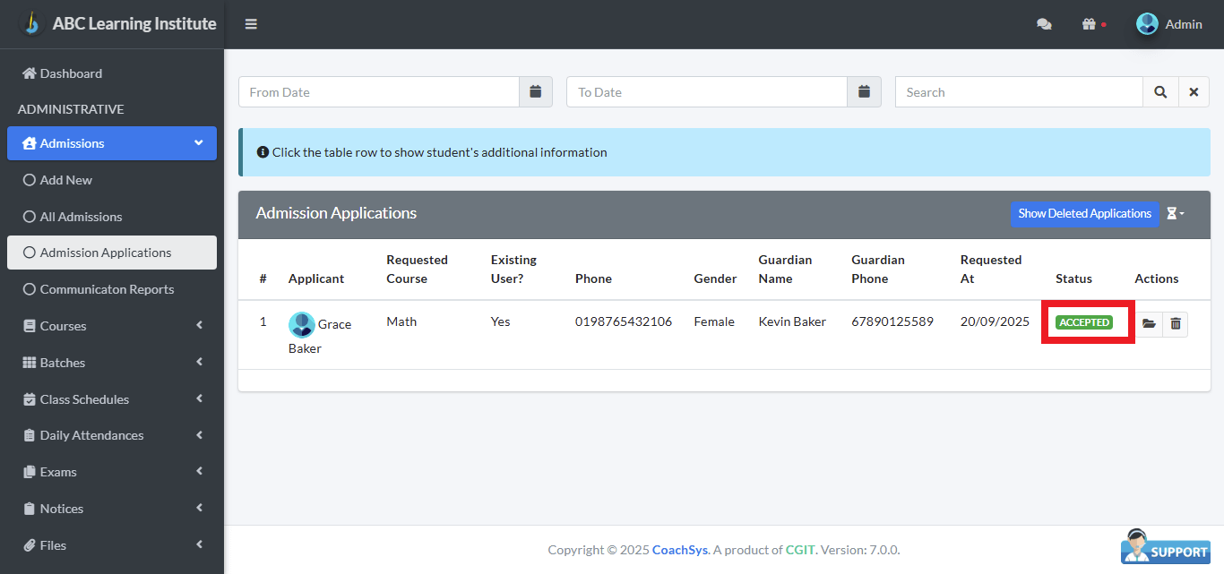Click the gift notifications icon
Image resolution: width=1224 pixels, height=574 pixels.
pyautogui.click(x=1090, y=24)
